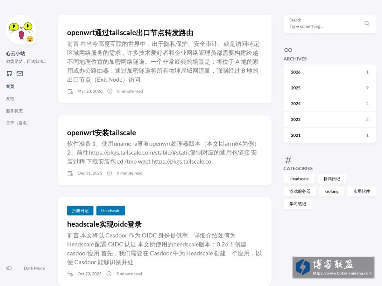Click the excerpt of headscale oidc post

[164, 249]
